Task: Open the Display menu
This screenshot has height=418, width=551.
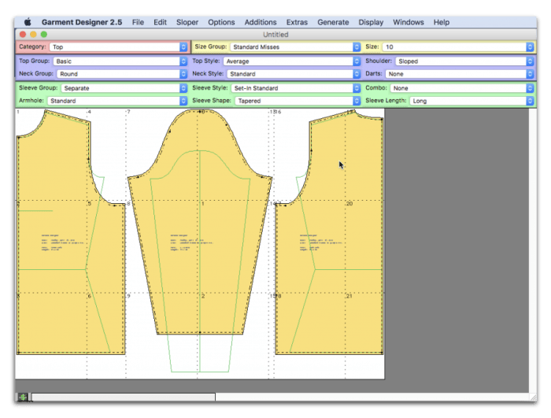Action: [371, 22]
